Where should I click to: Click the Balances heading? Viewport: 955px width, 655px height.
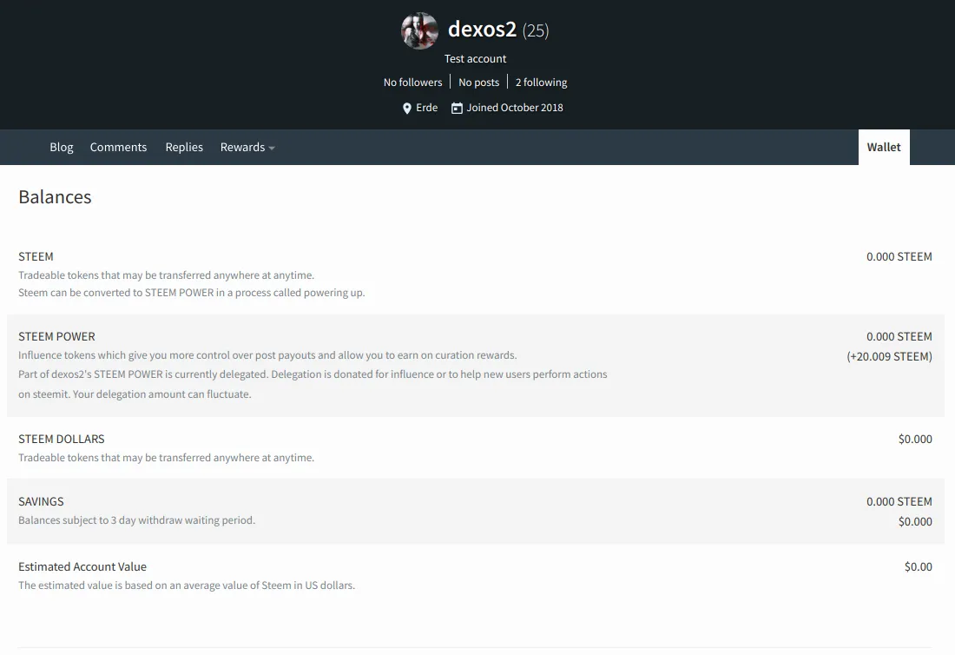55,197
